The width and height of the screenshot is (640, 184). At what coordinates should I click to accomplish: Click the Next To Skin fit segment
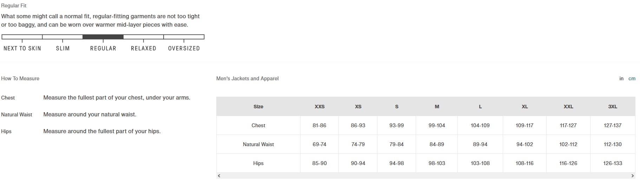pyautogui.click(x=22, y=37)
